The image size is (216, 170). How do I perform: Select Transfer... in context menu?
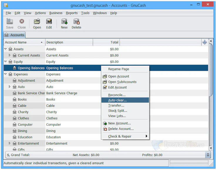(x=125, y=105)
